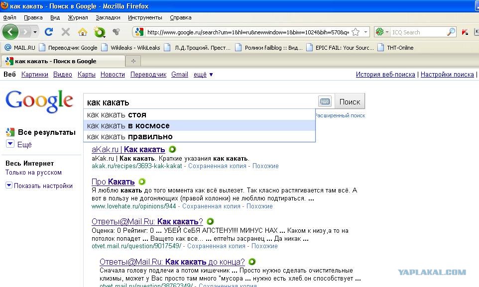Click the ICQ flower search engine icon

point(379,32)
